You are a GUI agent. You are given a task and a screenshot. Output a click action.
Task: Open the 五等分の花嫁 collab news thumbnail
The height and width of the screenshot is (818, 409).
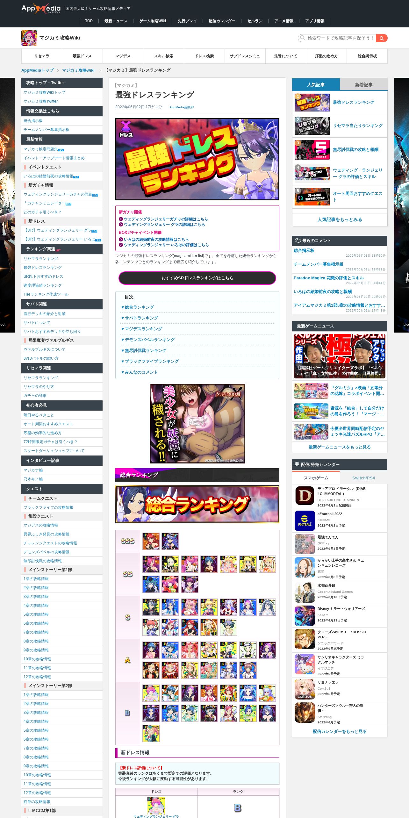(311, 391)
